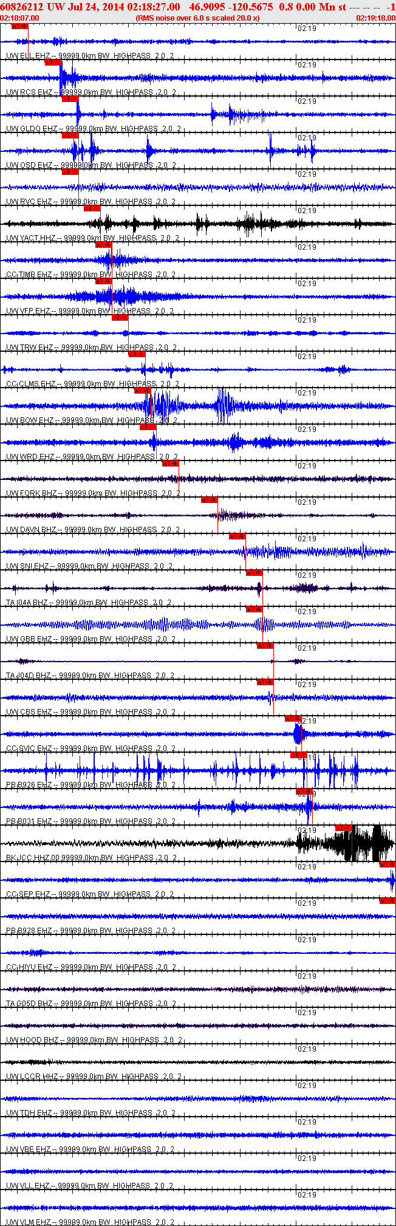396x1226 pixels.
Task: Select the red pick marker on the B928 trace
Action: click(x=387, y=901)
